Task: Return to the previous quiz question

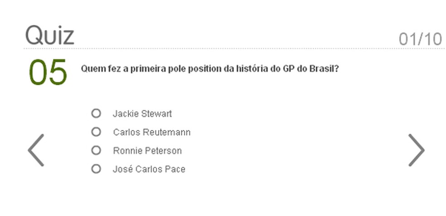Action: click(x=36, y=150)
